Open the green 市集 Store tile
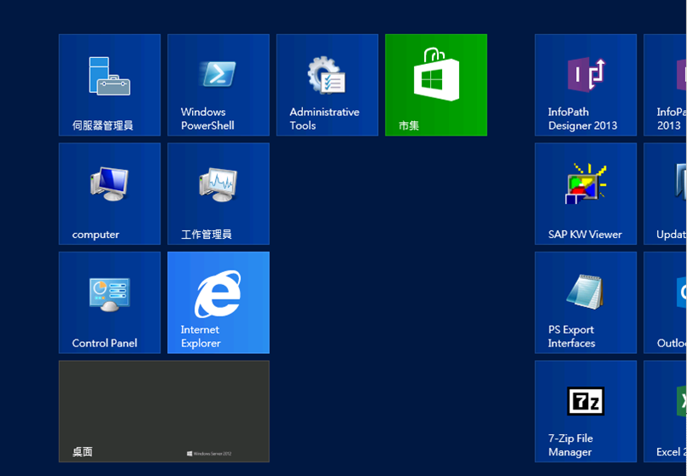 point(436,85)
